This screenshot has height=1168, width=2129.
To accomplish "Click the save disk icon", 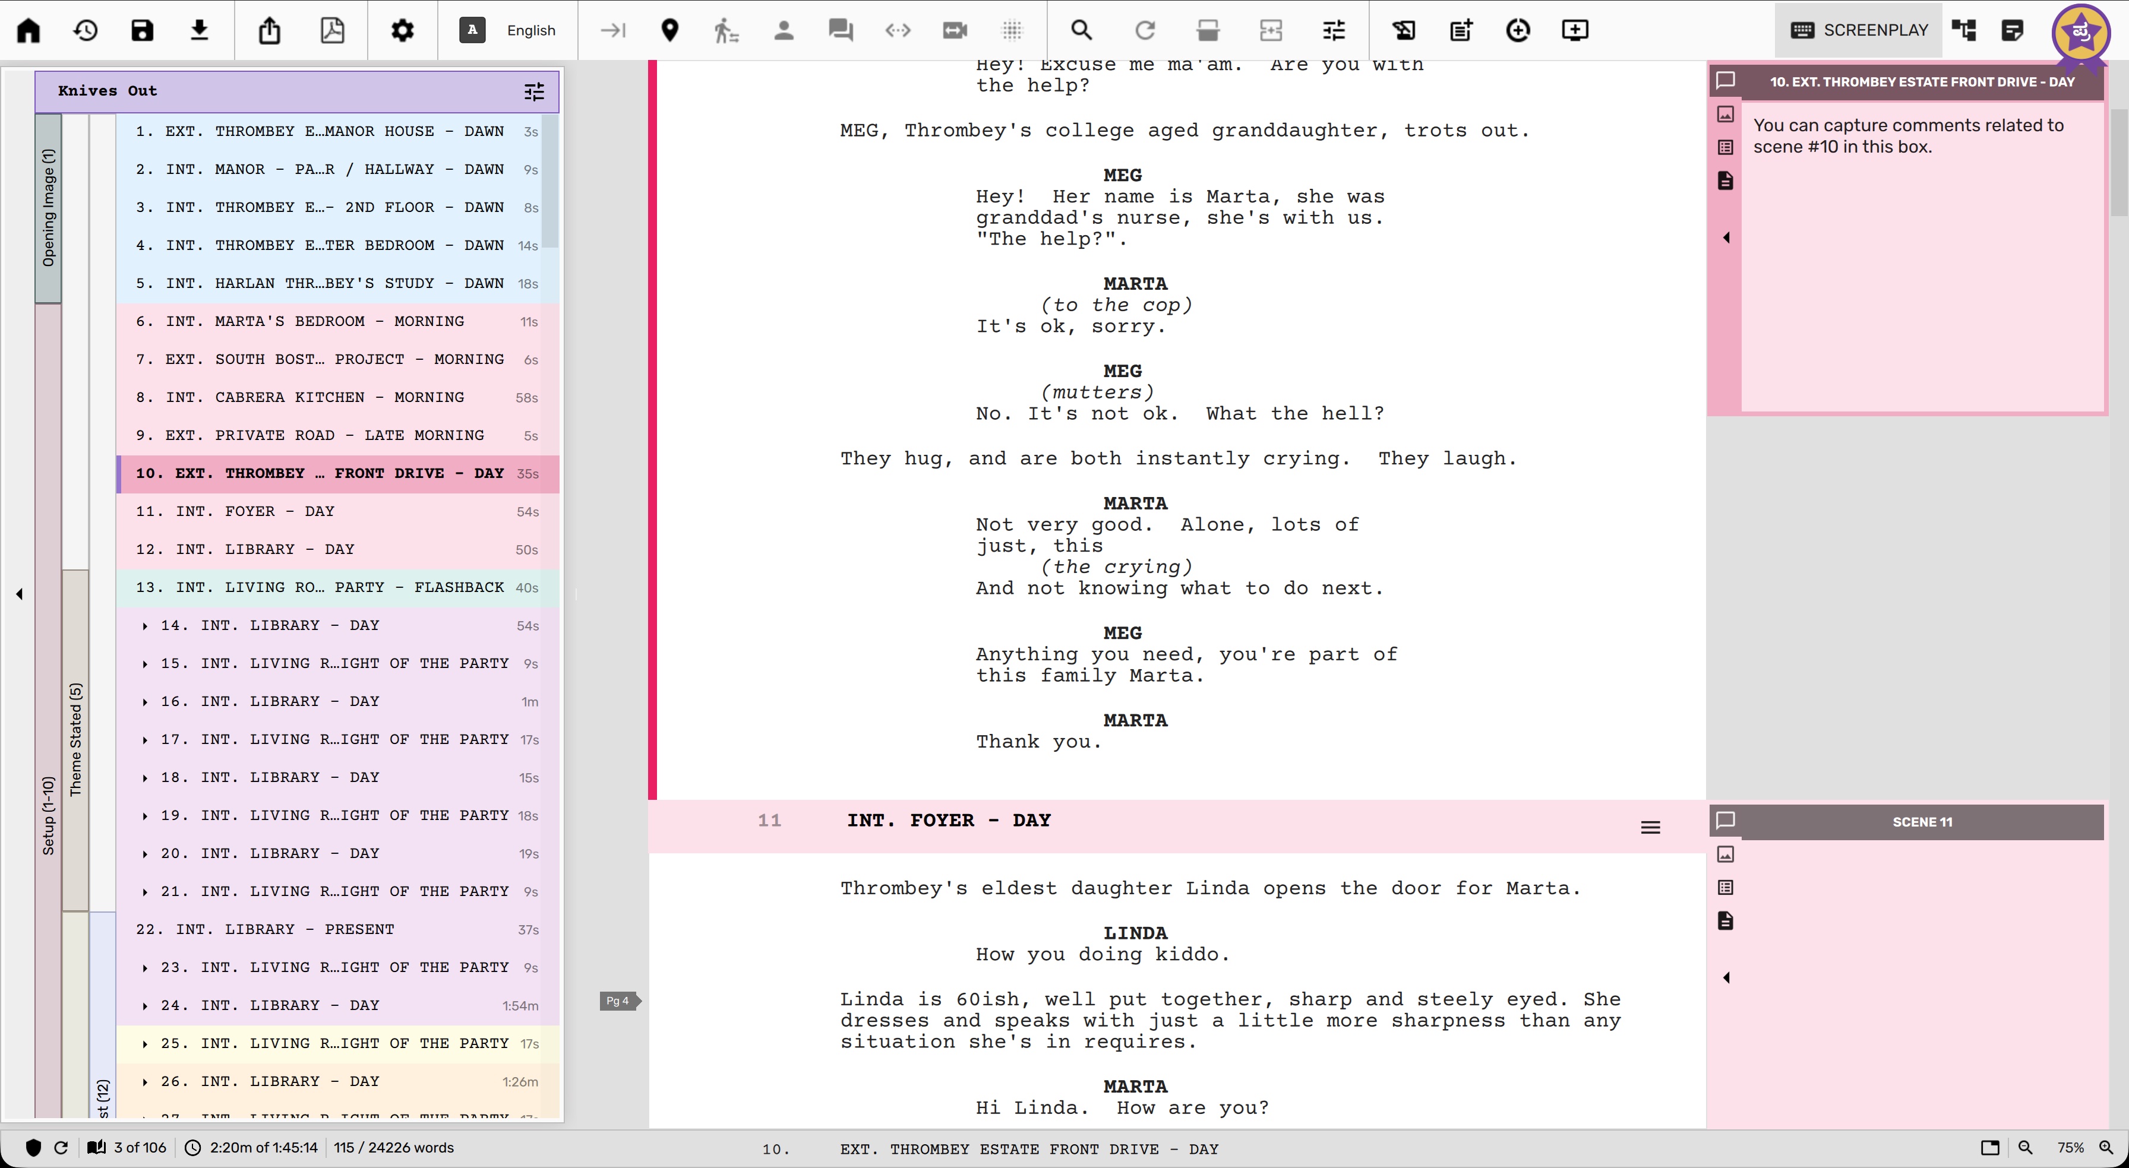I will click(x=142, y=30).
